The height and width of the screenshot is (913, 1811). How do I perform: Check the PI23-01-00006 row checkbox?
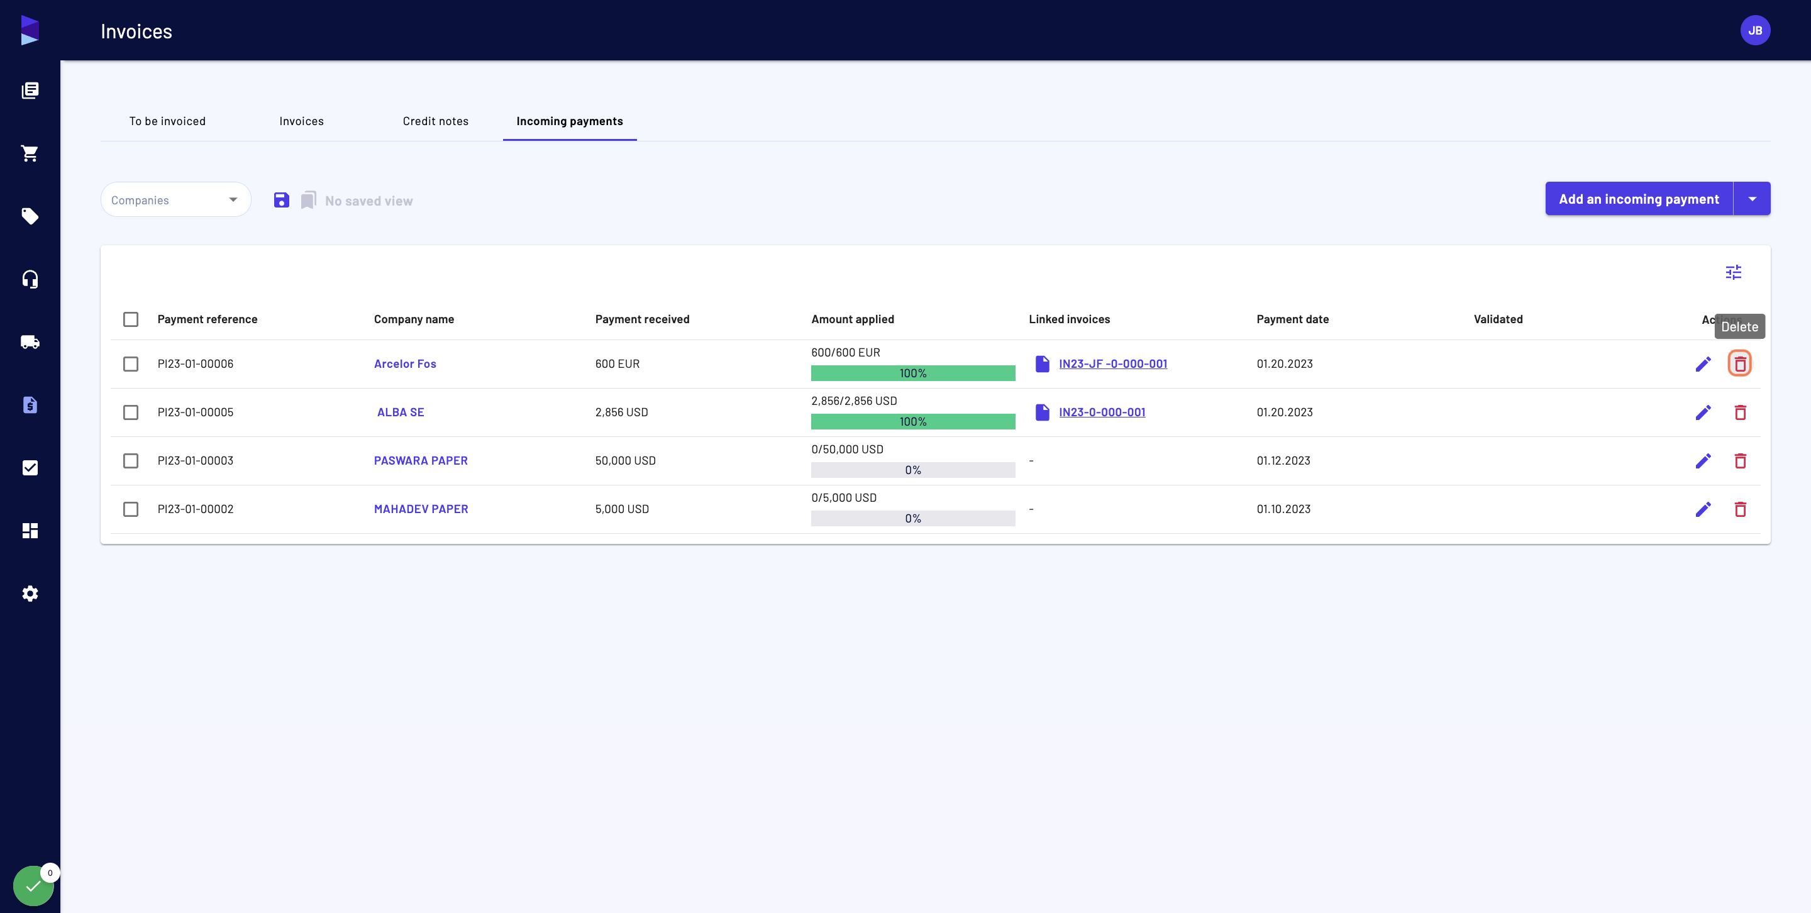tap(131, 364)
